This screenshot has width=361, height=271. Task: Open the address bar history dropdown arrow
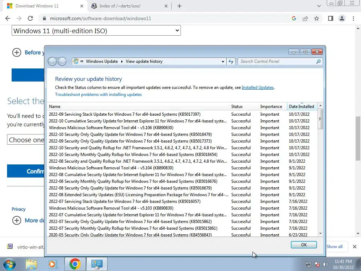click(223, 61)
